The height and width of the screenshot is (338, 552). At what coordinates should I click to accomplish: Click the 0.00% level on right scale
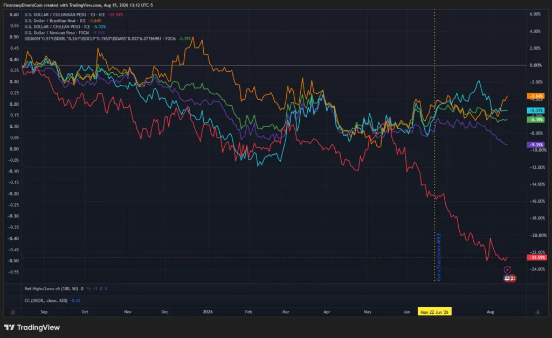point(535,65)
